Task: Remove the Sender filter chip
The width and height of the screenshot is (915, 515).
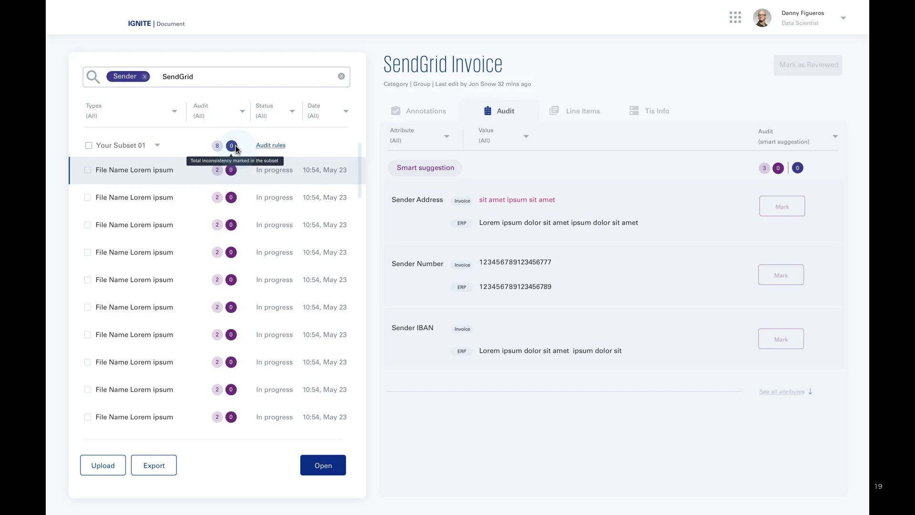Action: click(x=144, y=77)
